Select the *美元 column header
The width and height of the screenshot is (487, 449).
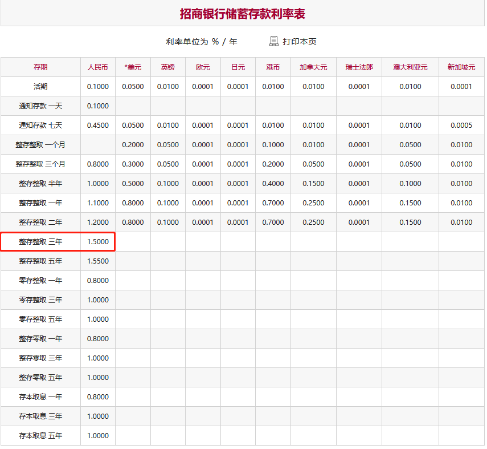[x=133, y=67]
